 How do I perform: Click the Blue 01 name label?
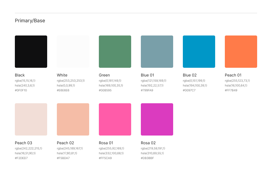(x=148, y=75)
